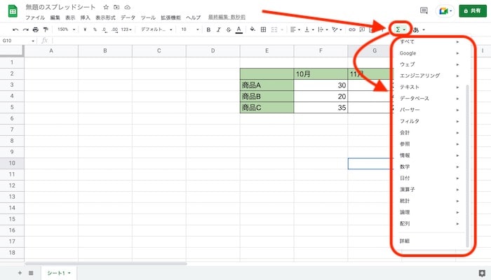Screen dimensions: 491x280
Task: Click the borders icon in toolbar
Action: [263, 30]
